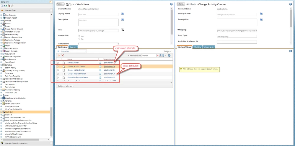Open the Type Actions dropdown
The width and height of the screenshot is (295, 146).
(61, 4)
